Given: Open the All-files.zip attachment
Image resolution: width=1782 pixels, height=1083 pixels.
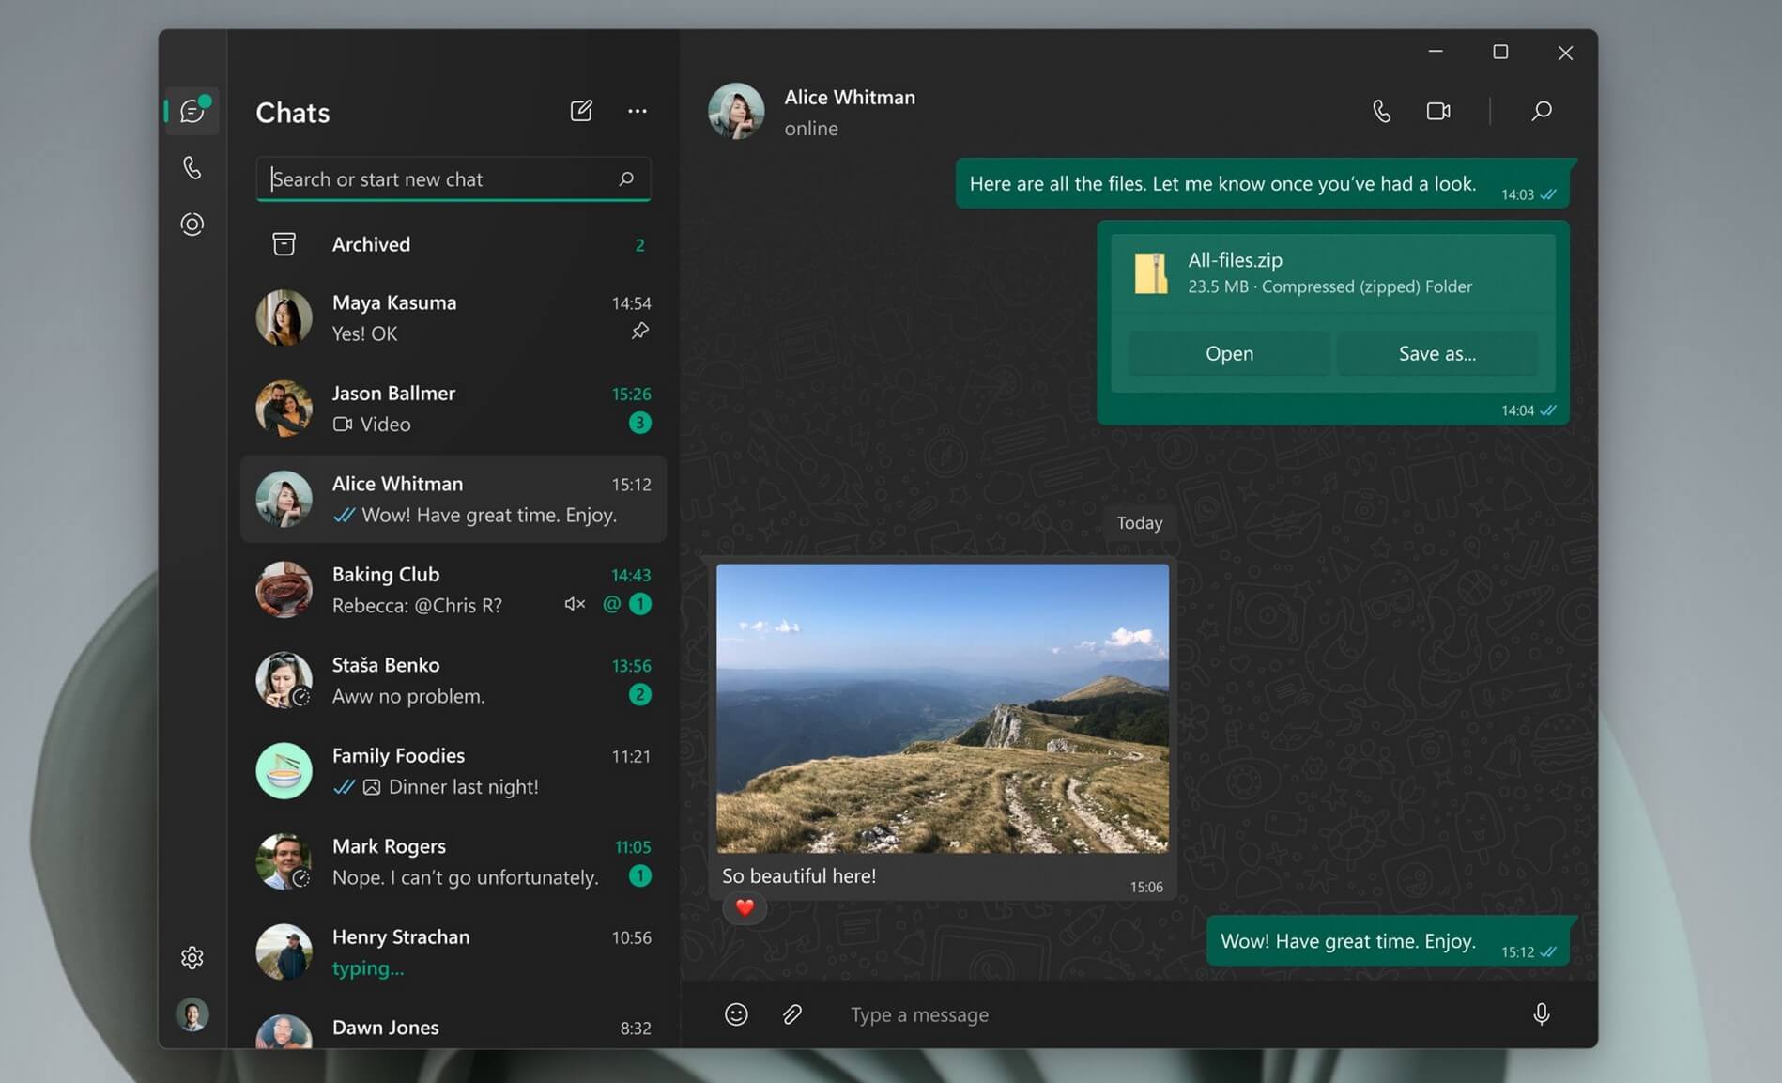Looking at the screenshot, I should tap(1229, 353).
